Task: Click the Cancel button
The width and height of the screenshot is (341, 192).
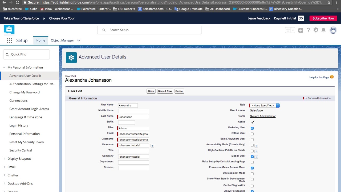Action: pyautogui.click(x=179, y=91)
